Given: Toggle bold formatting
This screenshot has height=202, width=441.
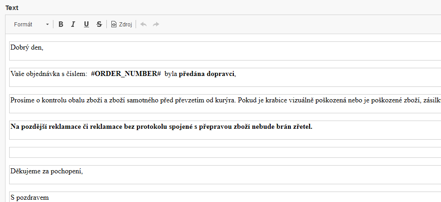Looking at the screenshot, I should click(61, 25).
